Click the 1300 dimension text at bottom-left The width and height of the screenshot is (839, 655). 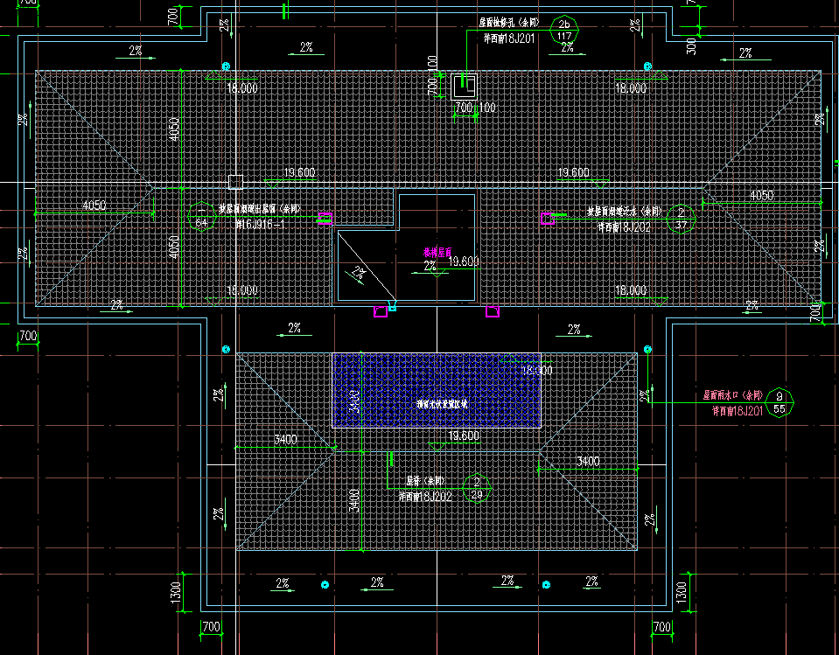pyautogui.click(x=177, y=592)
